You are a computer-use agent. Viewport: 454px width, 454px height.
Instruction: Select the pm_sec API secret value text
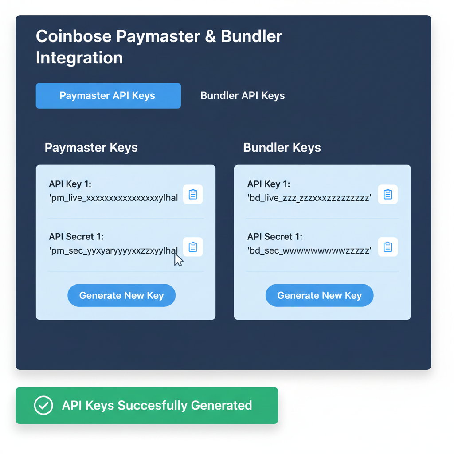pos(113,250)
